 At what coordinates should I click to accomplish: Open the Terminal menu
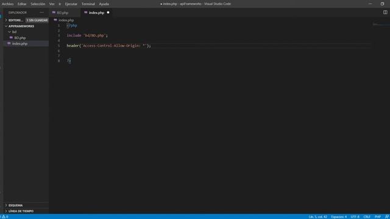tap(88, 4)
